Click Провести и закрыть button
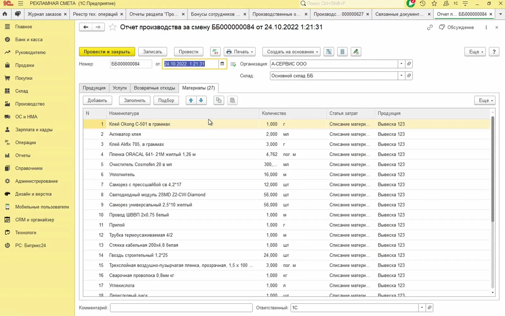 pyautogui.click(x=107, y=52)
